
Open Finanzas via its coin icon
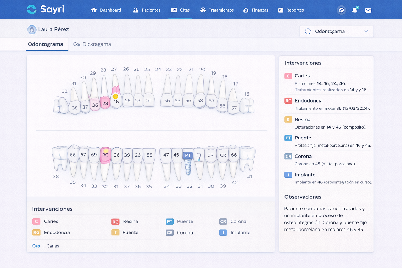245,10
